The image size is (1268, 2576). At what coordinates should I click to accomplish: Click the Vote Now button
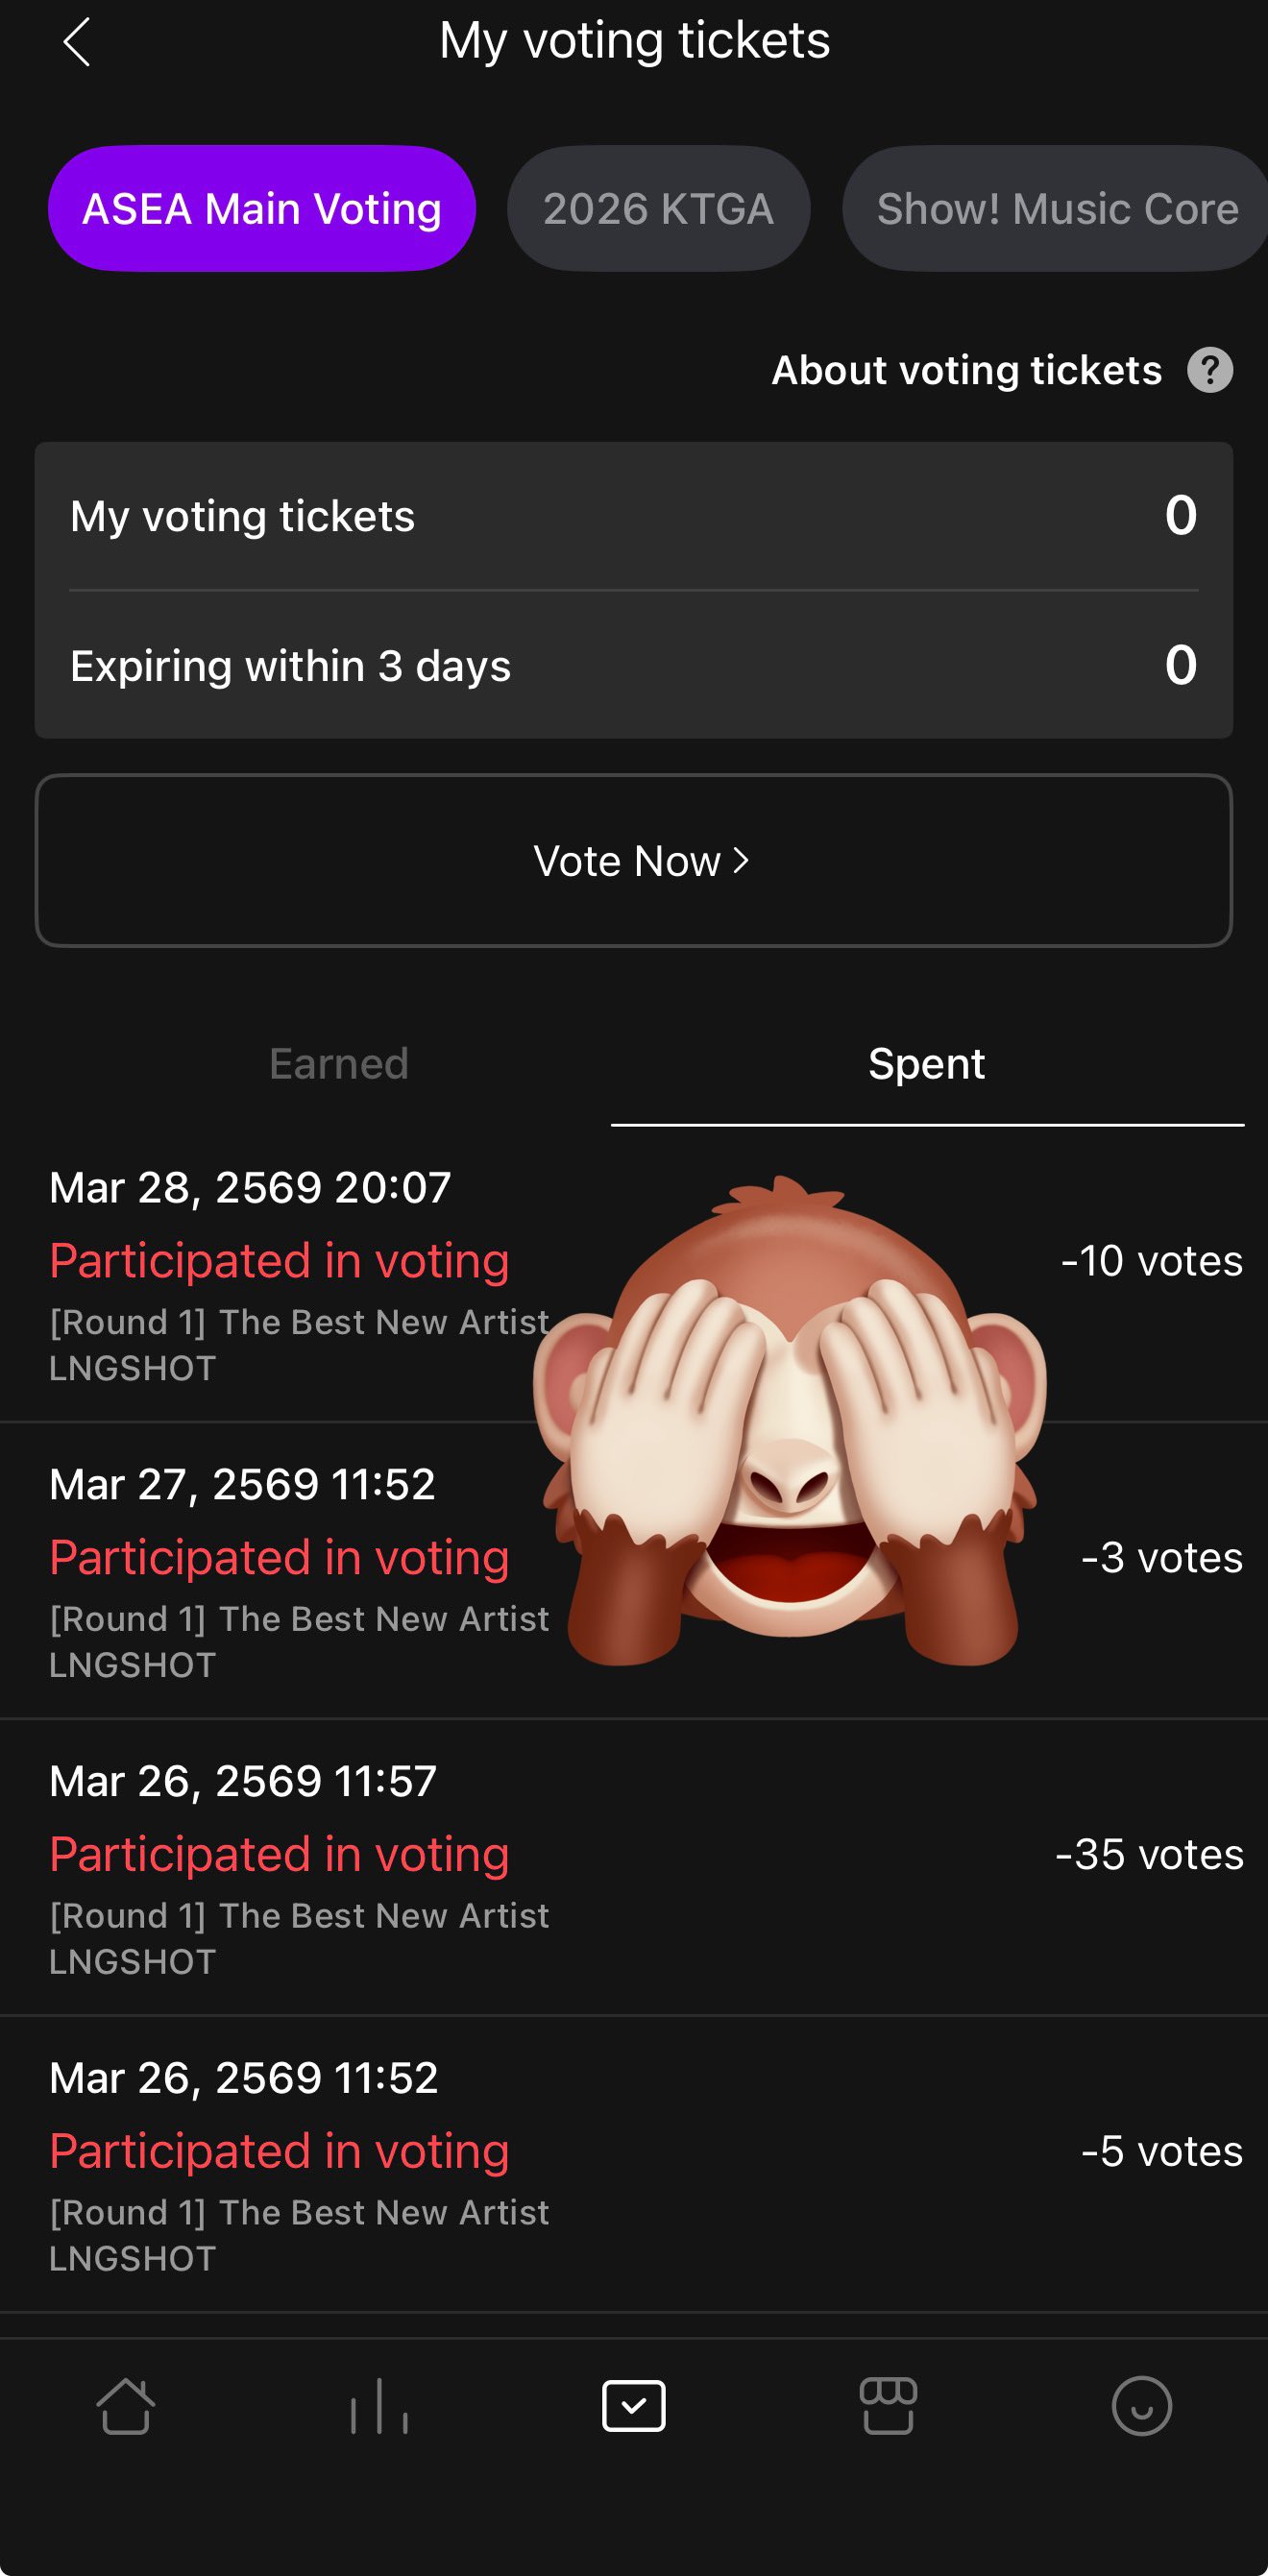pos(634,861)
